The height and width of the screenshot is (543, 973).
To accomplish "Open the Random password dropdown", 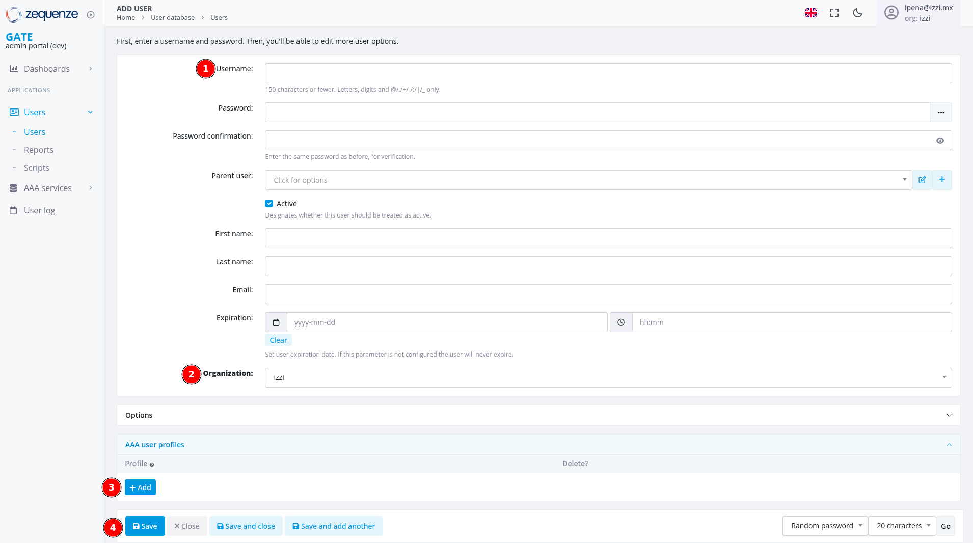I will pyautogui.click(x=825, y=526).
